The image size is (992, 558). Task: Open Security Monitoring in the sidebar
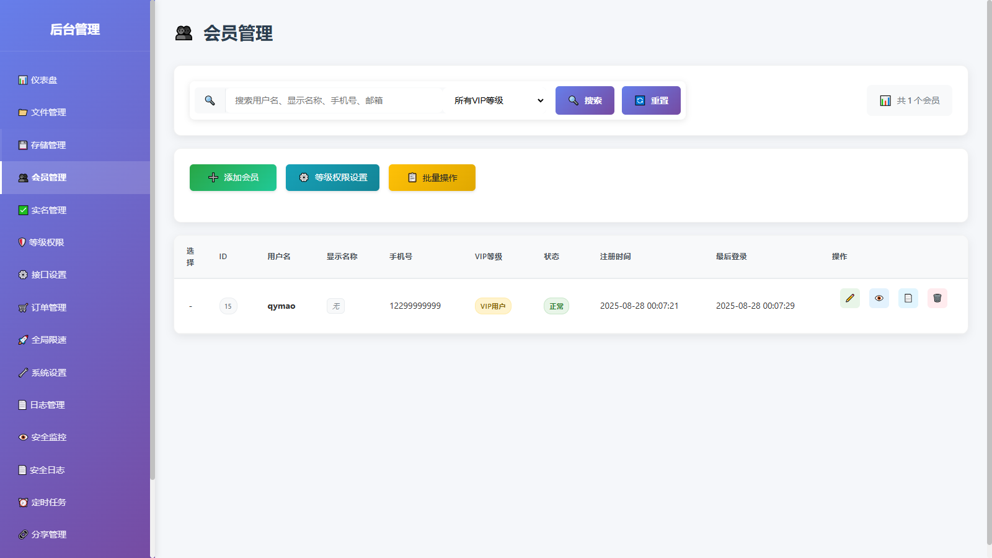[x=48, y=437]
